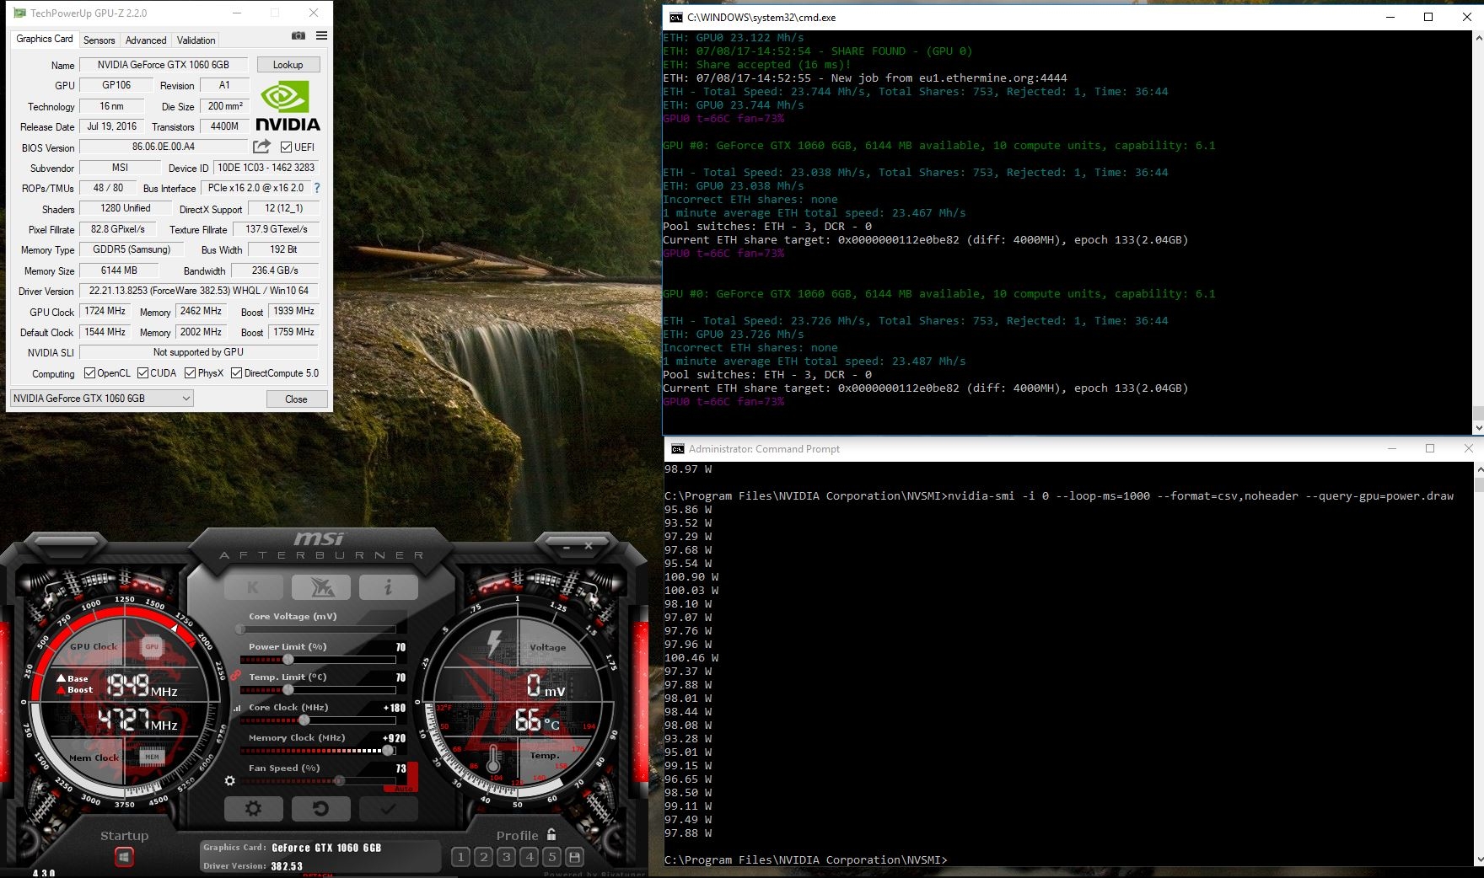Toggle the PhysX checkbox
The height and width of the screenshot is (878, 1484).
(191, 372)
